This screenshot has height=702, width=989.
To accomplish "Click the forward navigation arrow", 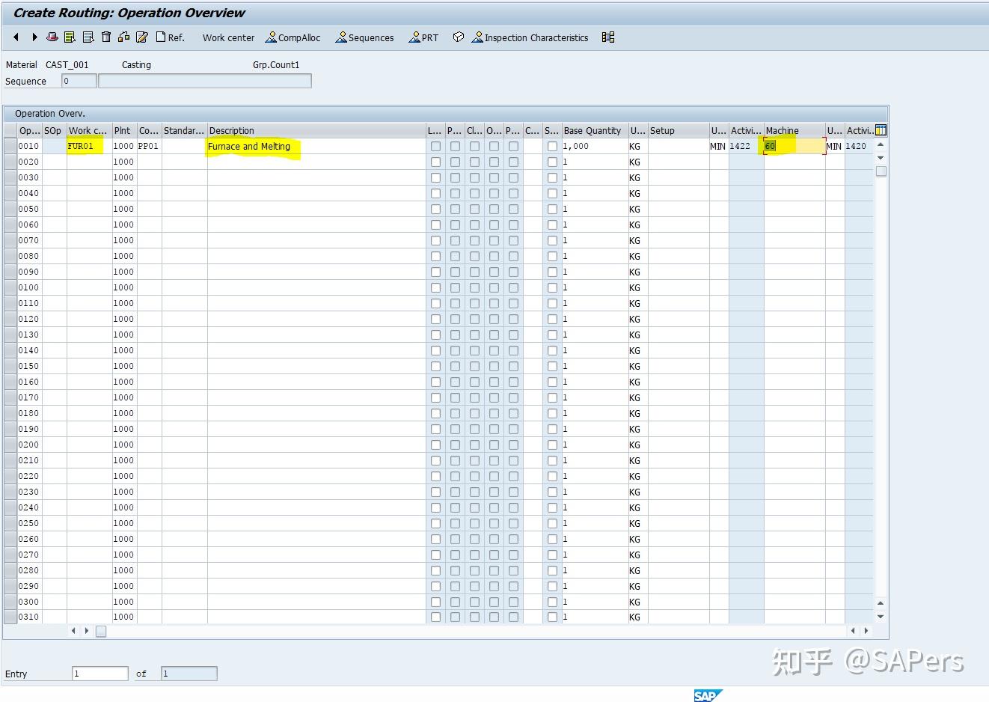I will pyautogui.click(x=34, y=37).
